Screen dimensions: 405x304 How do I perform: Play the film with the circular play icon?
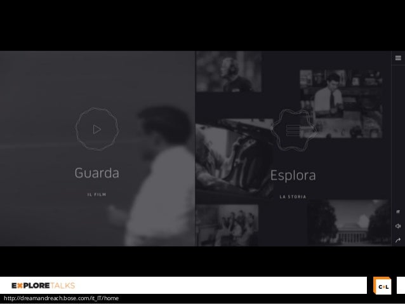[97, 129]
